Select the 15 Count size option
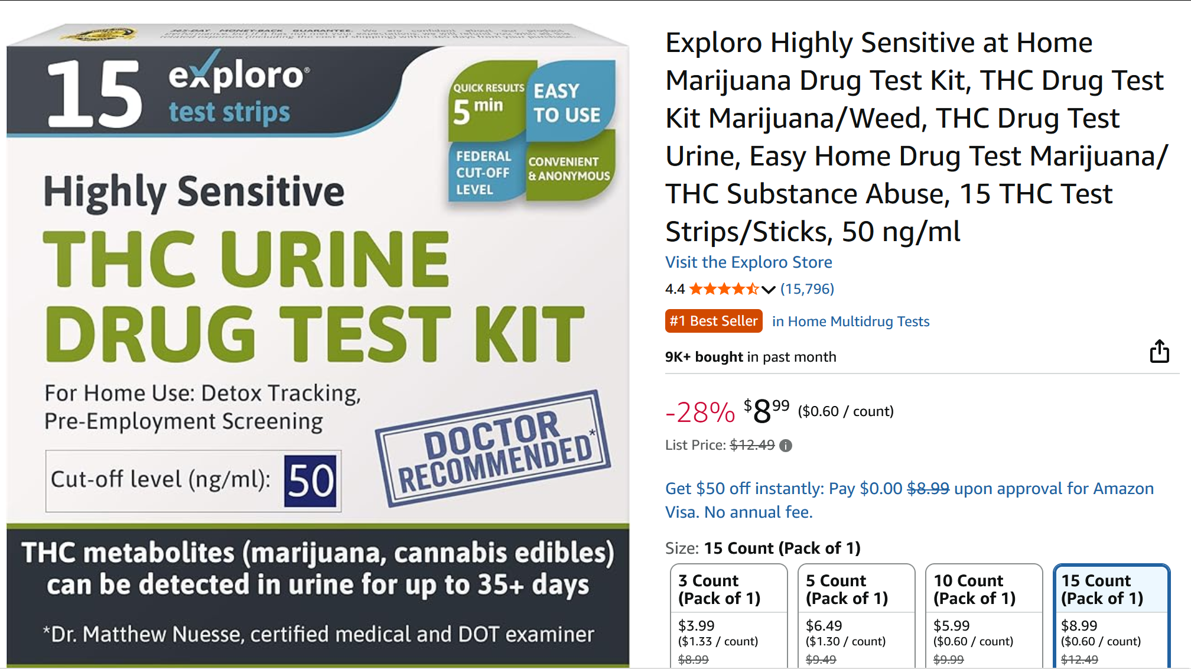This screenshot has width=1191, height=669. pos(1111,616)
